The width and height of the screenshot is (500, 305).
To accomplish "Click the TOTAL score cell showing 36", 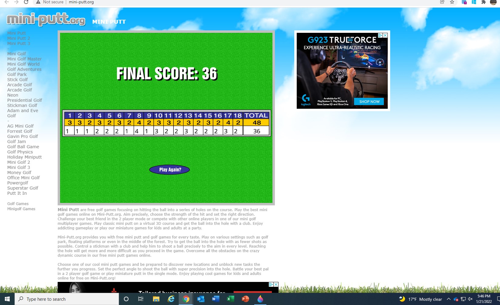I will (x=256, y=131).
